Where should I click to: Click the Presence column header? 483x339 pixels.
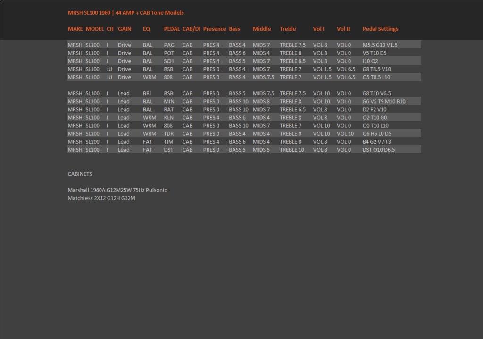pos(215,29)
